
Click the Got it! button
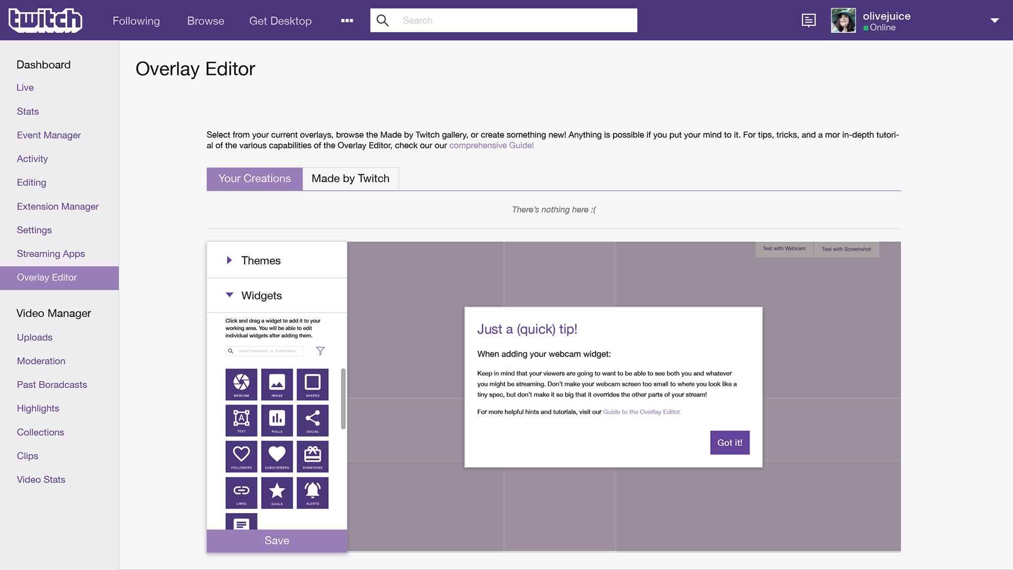(730, 442)
